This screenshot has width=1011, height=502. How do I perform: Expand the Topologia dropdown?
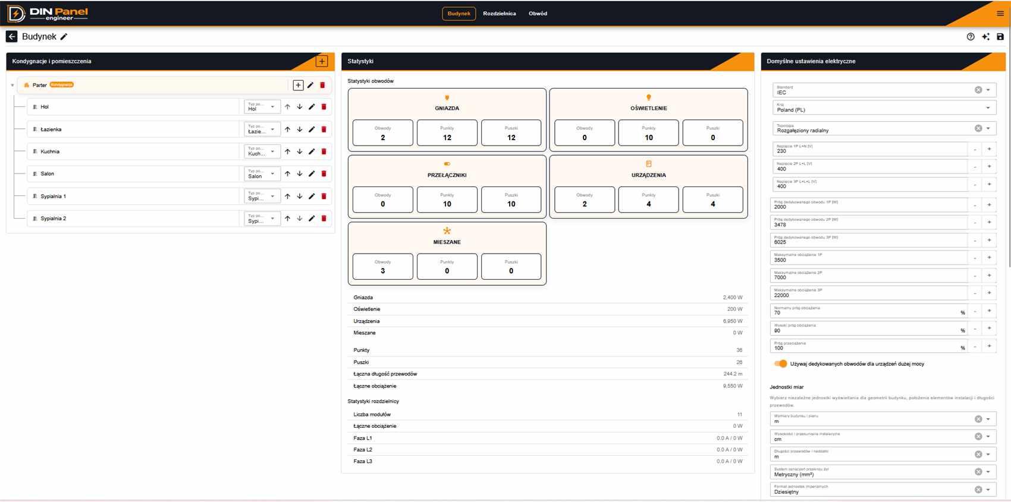pos(988,128)
